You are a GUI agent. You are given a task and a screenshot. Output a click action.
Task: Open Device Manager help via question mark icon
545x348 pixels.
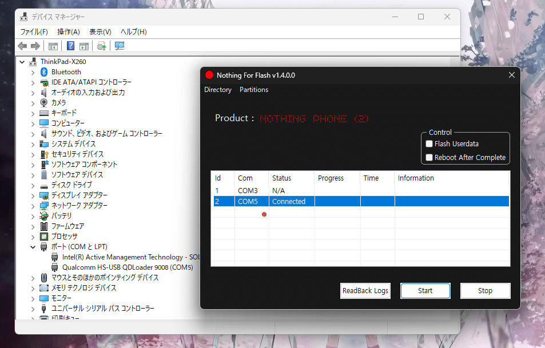[70, 46]
